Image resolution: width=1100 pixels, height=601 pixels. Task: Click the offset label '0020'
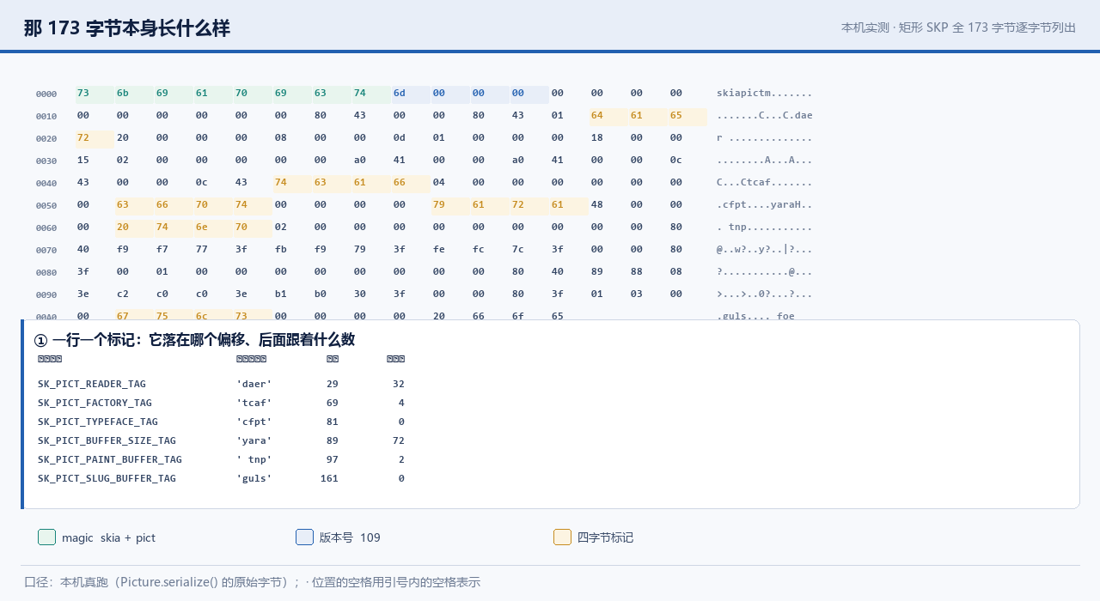click(x=46, y=138)
